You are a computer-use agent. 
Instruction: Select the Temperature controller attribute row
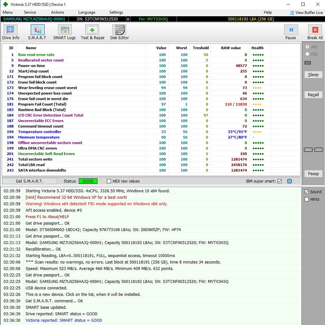(151, 132)
